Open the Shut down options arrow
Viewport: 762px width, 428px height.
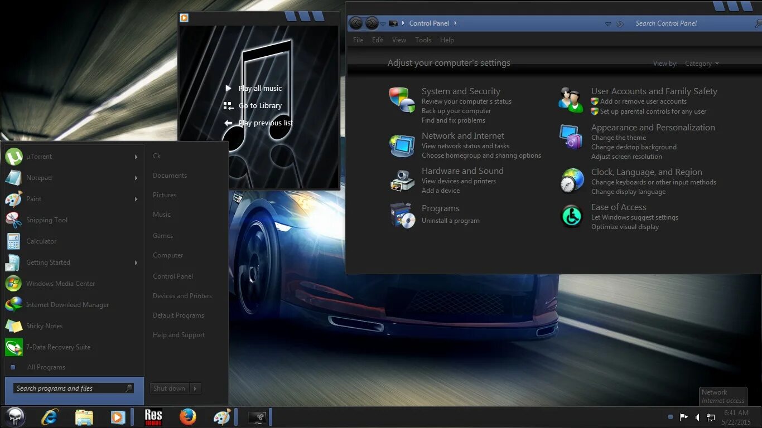tap(195, 388)
